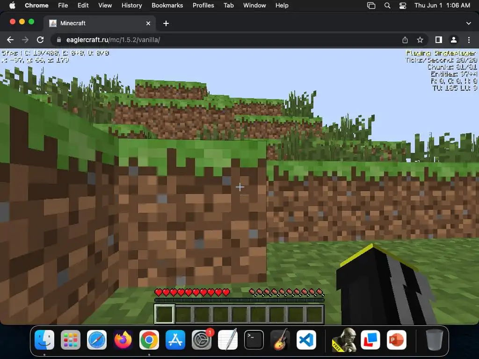479x359 pixels.
Task: Open the Apple menu
Action: [12, 5]
